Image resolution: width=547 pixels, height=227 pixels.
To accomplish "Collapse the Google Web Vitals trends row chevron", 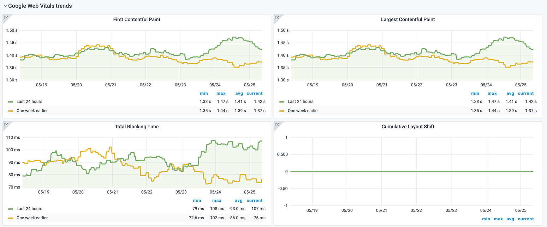I will [5, 6].
